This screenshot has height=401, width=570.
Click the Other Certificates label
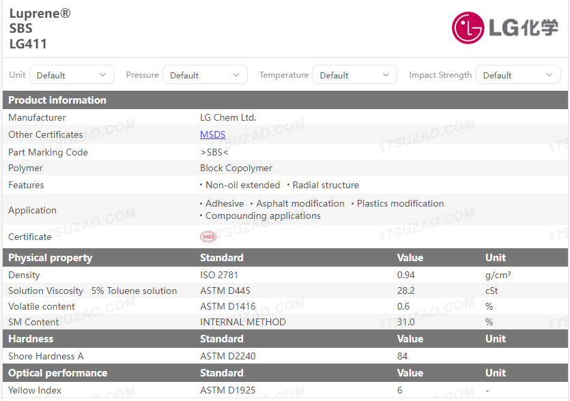(46, 135)
